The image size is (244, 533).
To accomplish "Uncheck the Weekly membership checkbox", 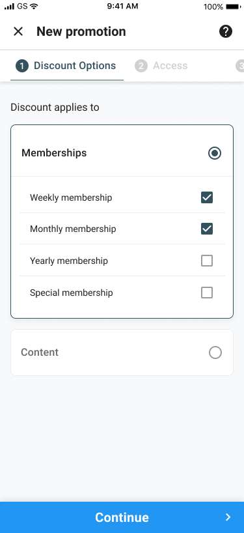I will pos(207,197).
